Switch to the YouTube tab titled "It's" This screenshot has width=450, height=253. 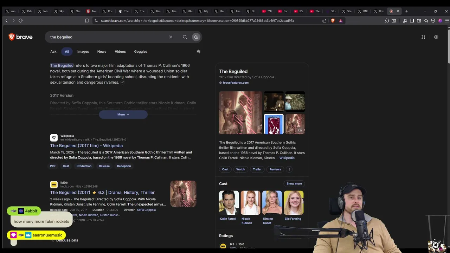298,11
